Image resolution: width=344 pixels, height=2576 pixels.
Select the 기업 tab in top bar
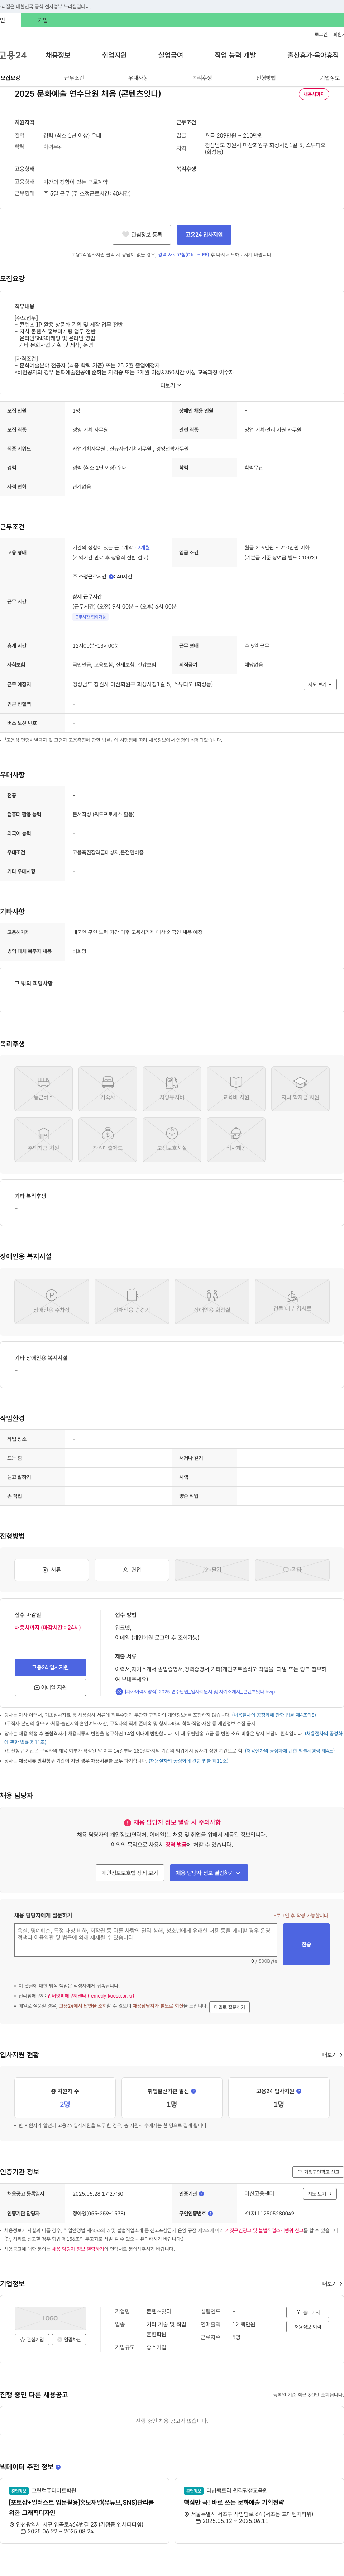[43, 20]
